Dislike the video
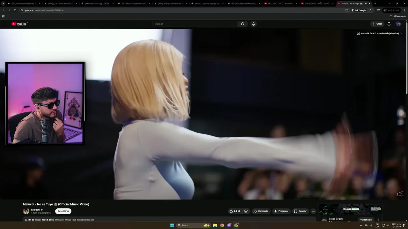Viewport: 408px width, 229px height. click(246, 211)
